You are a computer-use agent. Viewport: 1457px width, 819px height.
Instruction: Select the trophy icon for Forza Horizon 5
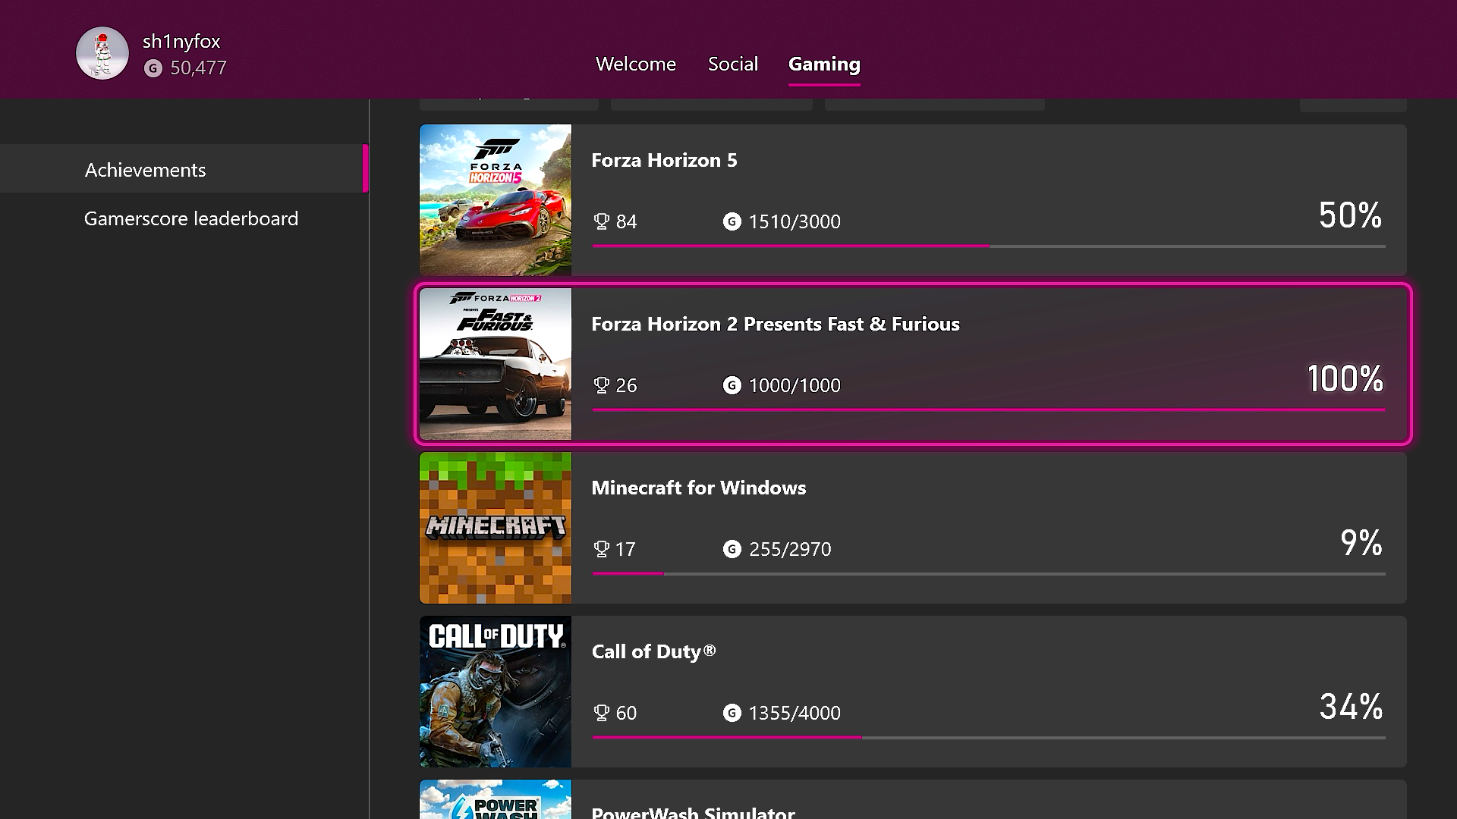pos(601,221)
